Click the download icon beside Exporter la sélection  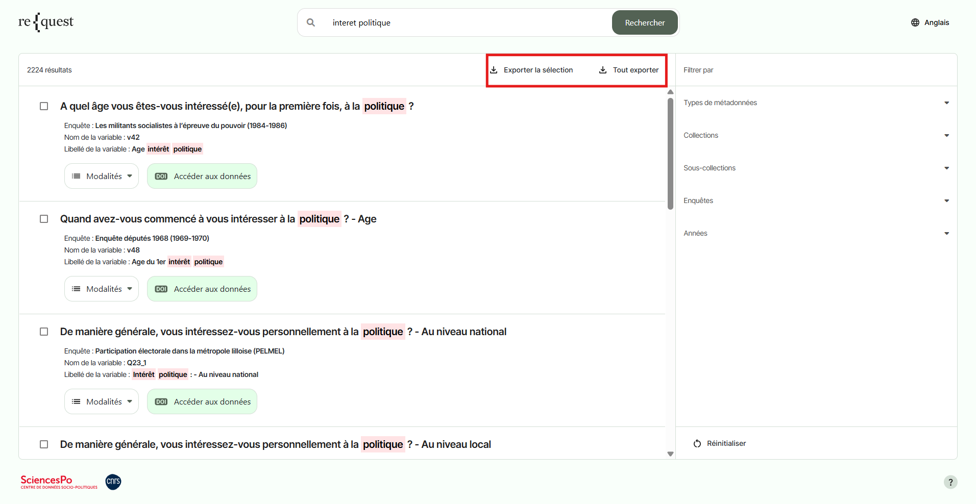[494, 70]
